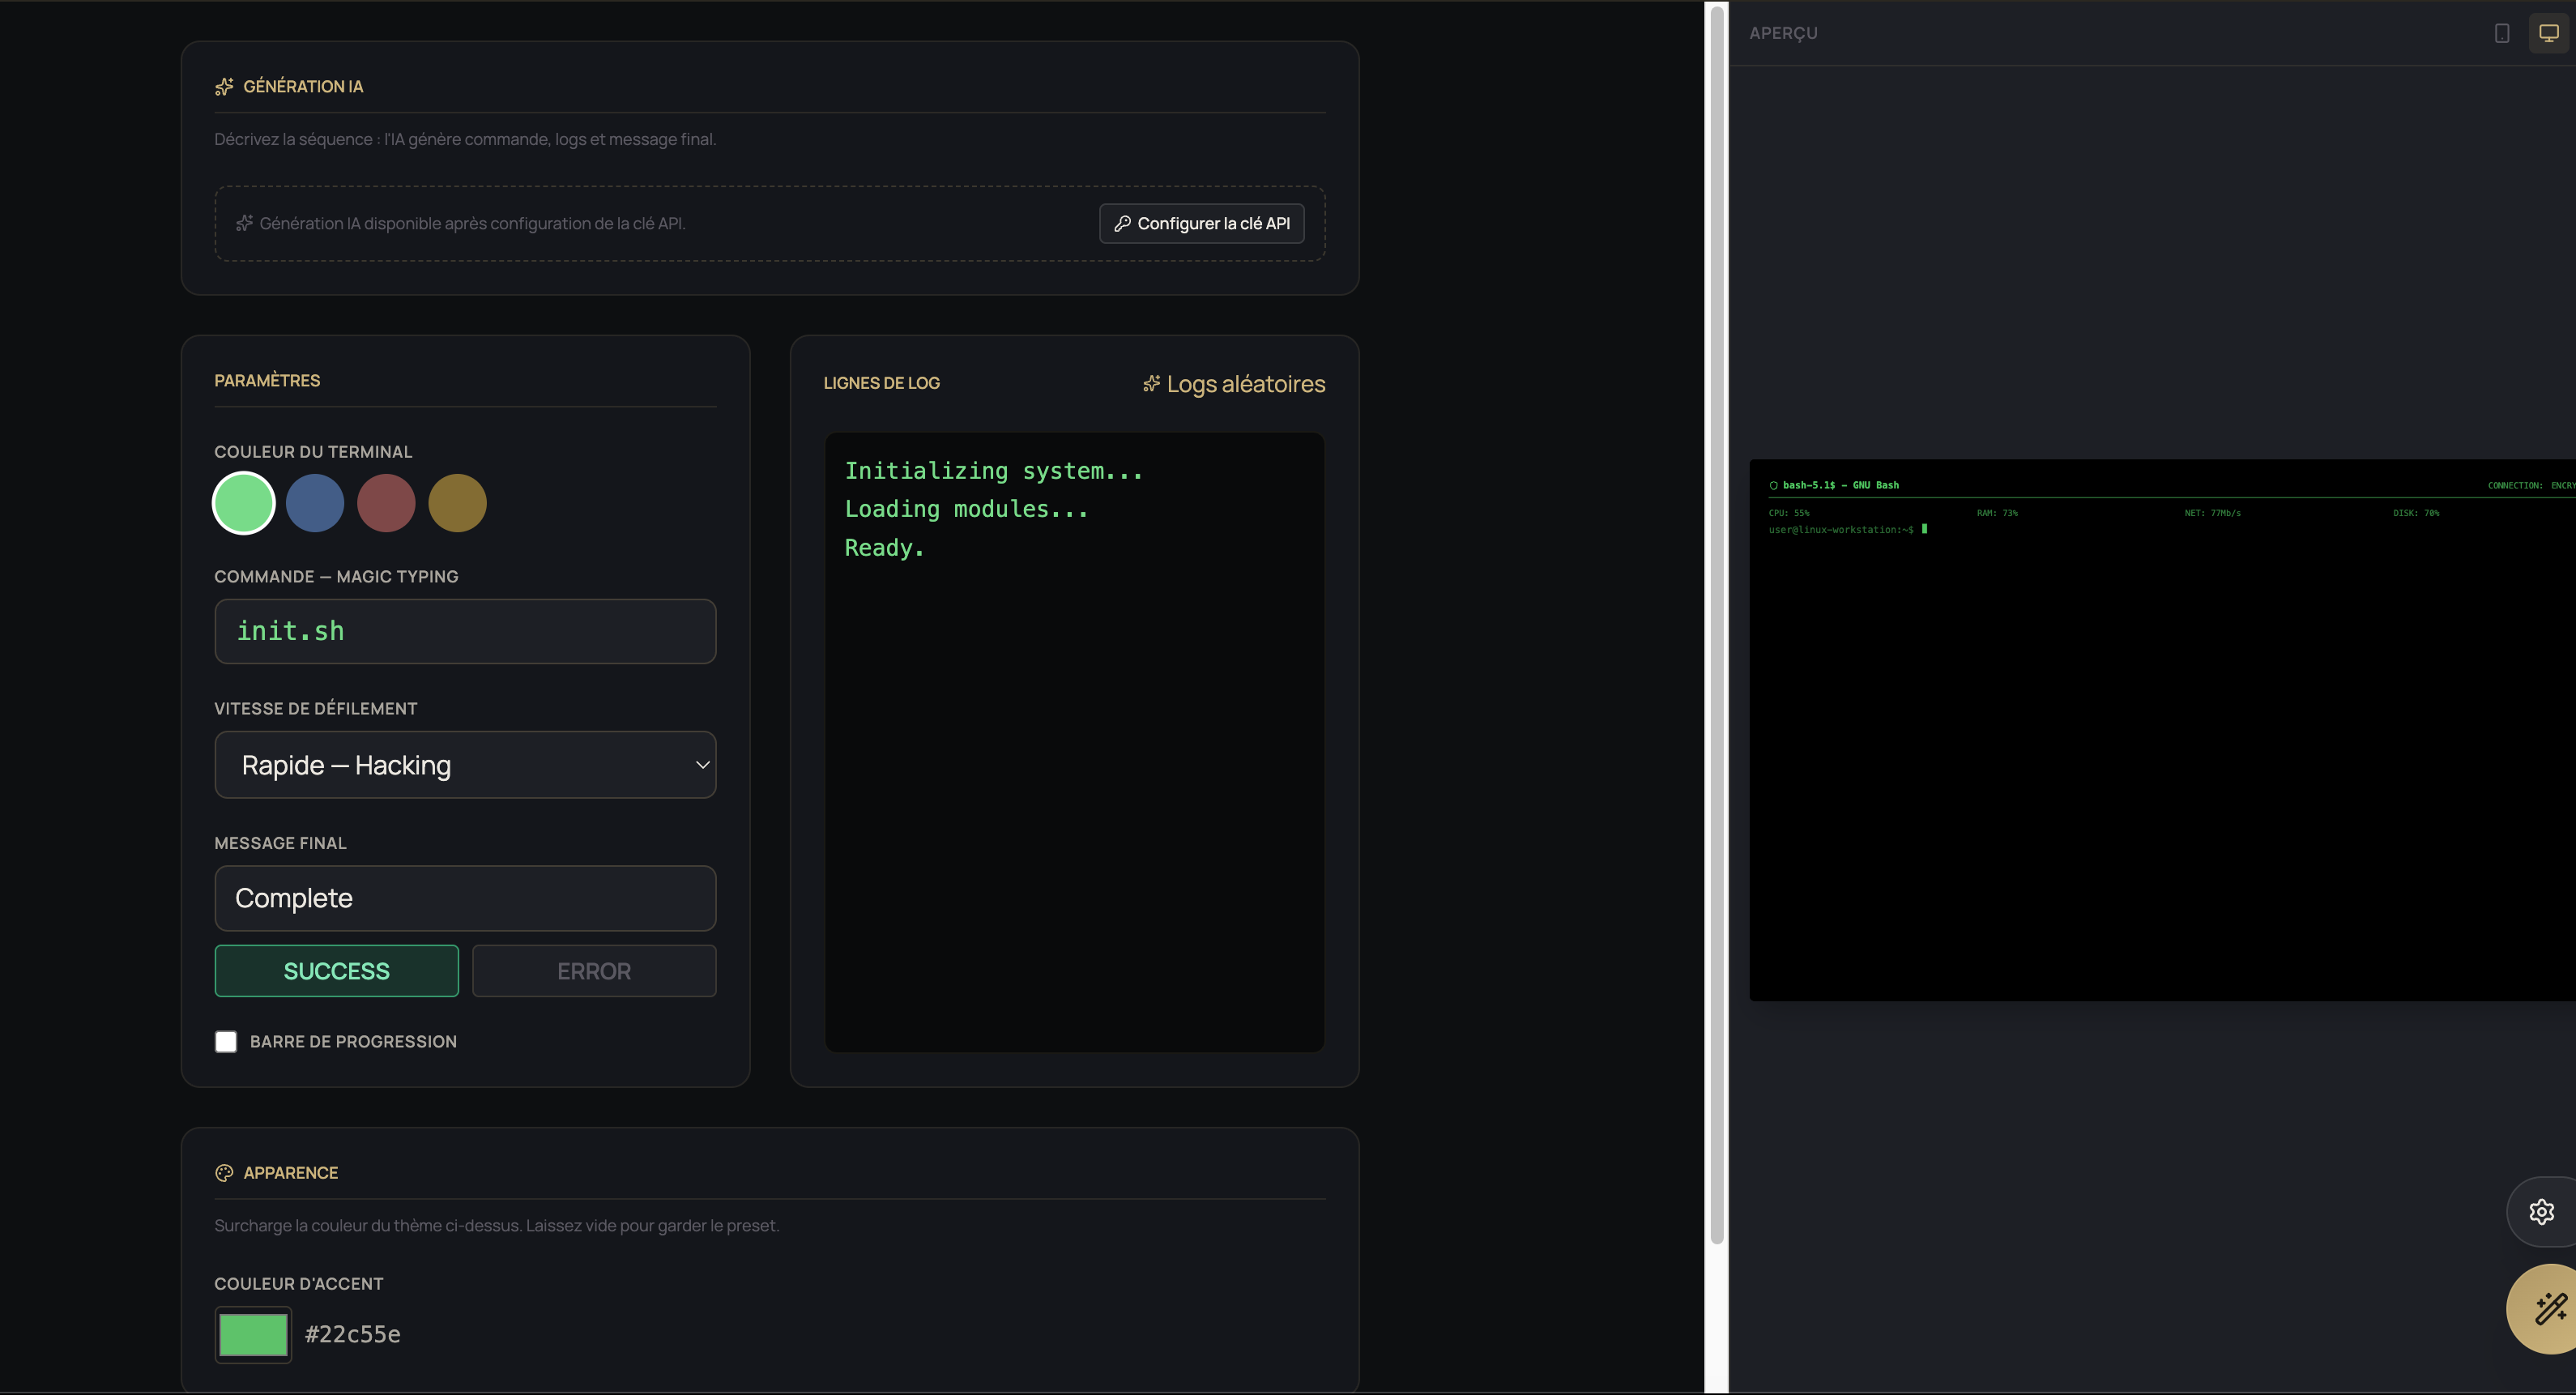Click the CPU: 55% stat in preview
The height and width of the screenshot is (1395, 2576).
(x=1788, y=513)
